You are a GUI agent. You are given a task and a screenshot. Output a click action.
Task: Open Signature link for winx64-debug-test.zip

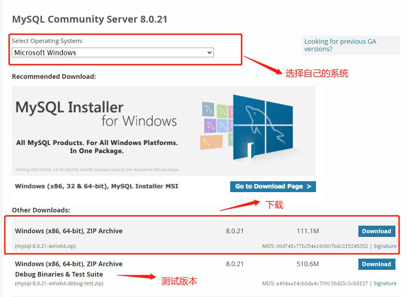pos(385,283)
